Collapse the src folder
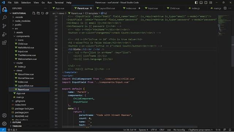 click(16, 29)
